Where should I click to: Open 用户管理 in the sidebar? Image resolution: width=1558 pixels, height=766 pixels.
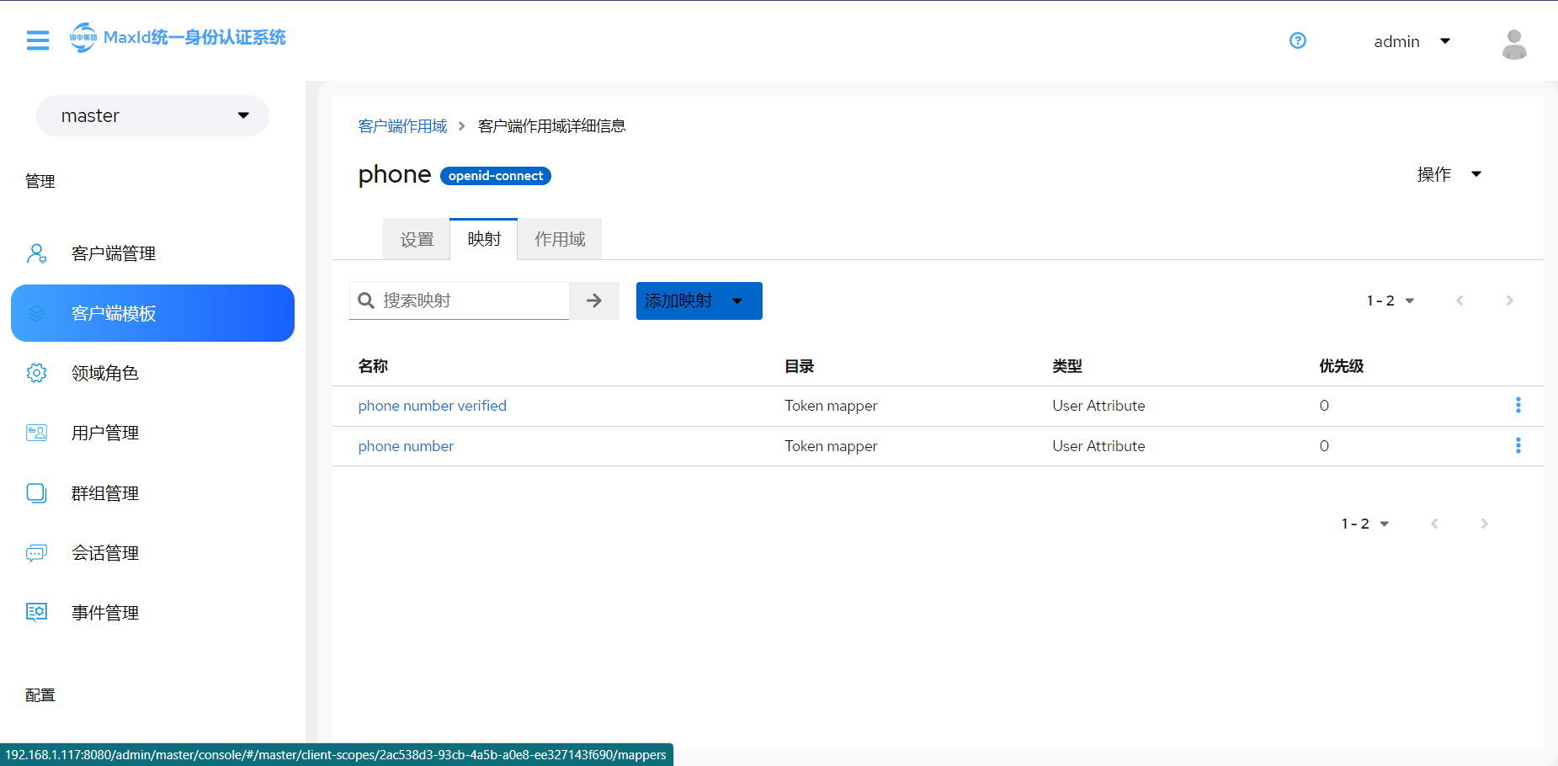[x=152, y=433]
